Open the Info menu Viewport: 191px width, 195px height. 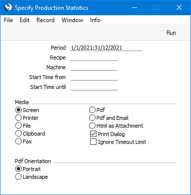click(95, 20)
